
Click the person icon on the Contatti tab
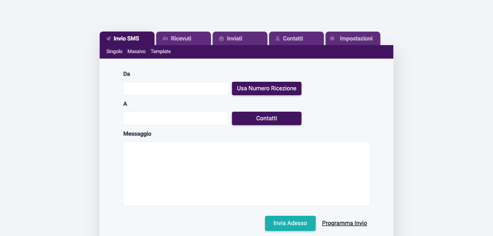[x=278, y=38]
